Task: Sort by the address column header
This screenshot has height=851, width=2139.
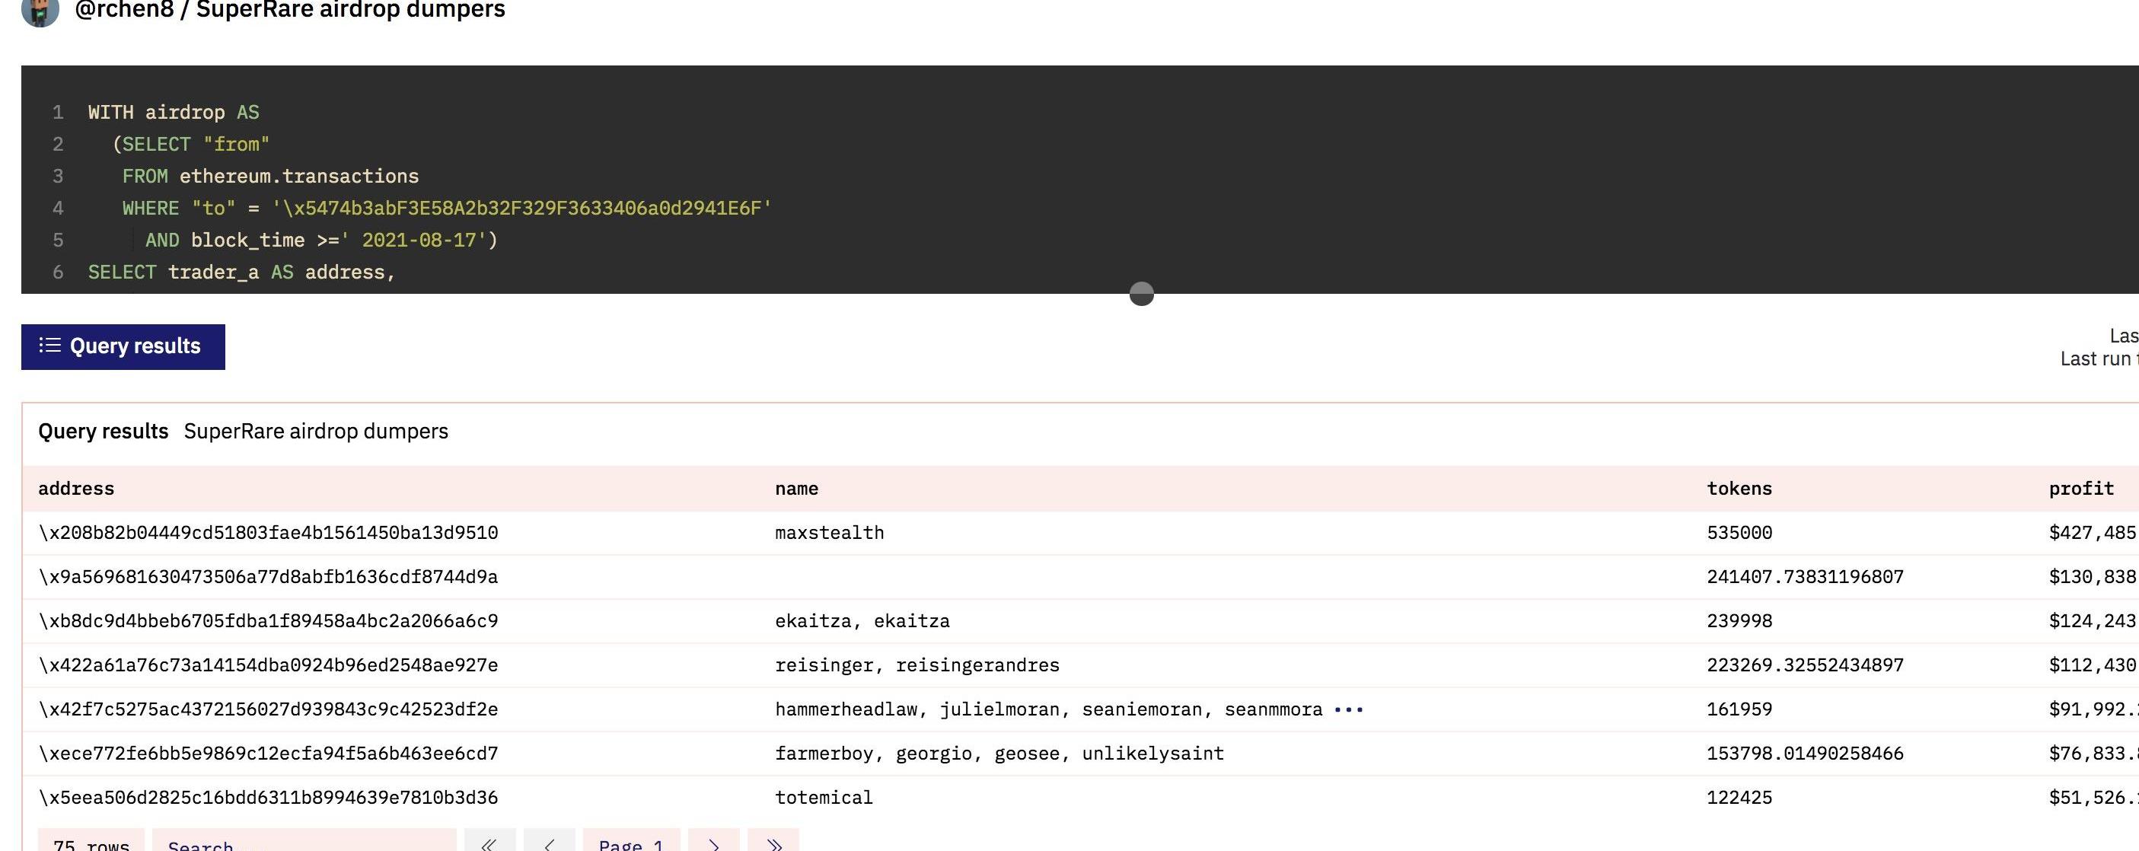Action: (76, 488)
